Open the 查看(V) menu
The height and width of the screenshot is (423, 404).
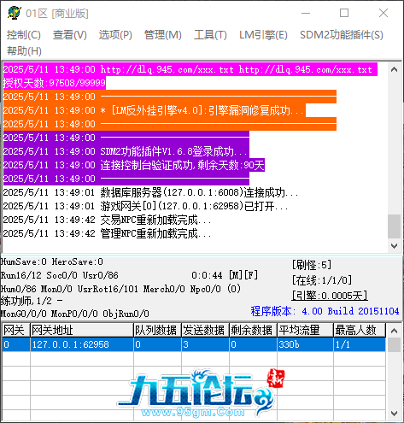(70, 35)
